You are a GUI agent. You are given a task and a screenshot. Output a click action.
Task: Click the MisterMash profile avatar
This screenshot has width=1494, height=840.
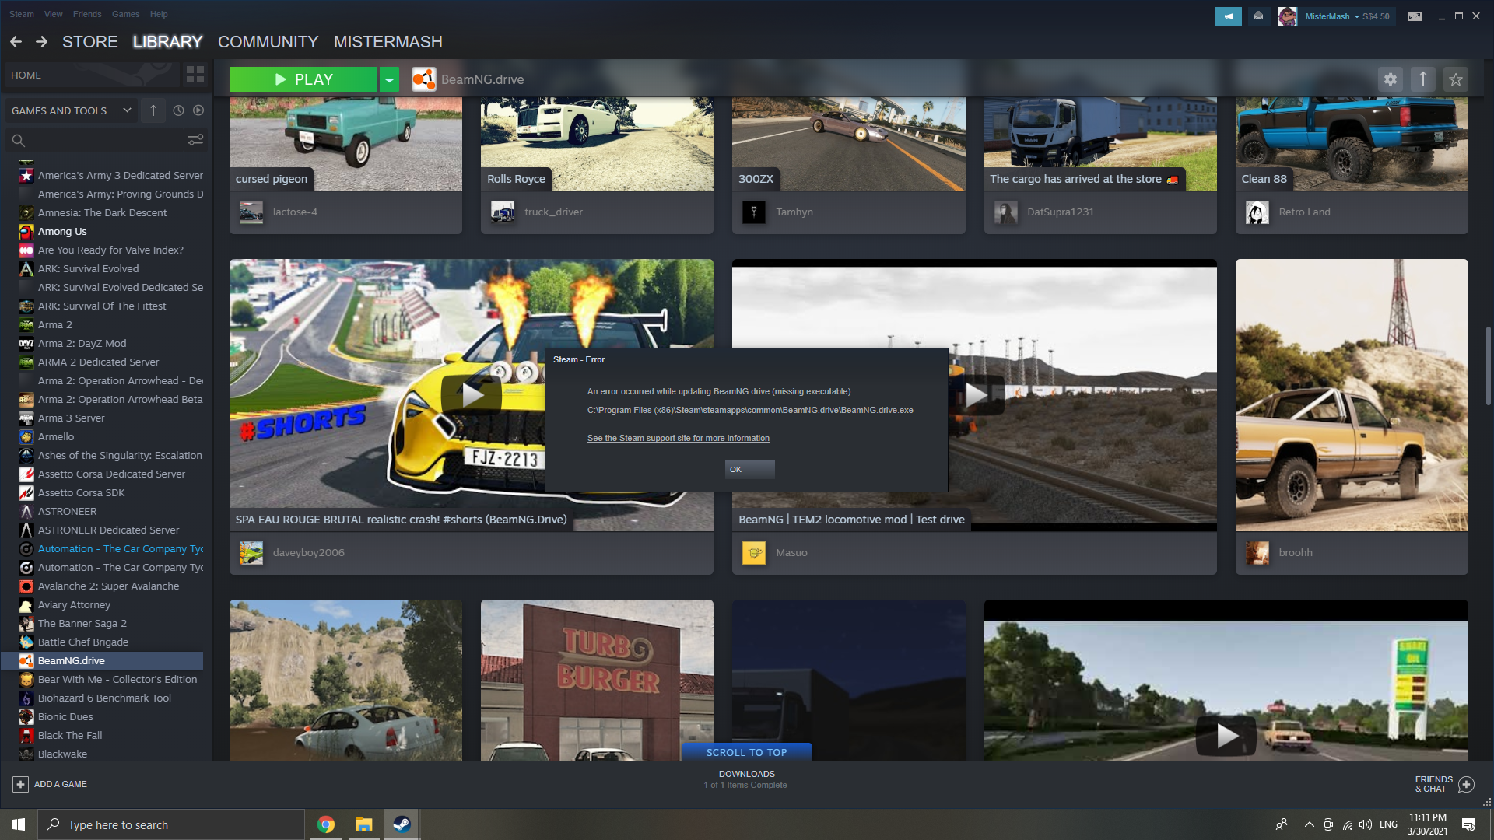[1288, 16]
